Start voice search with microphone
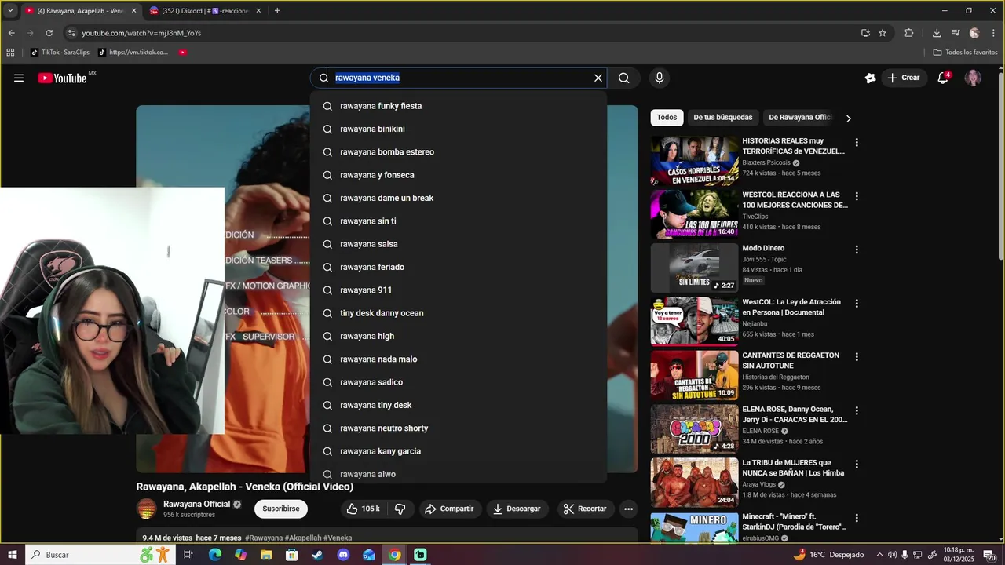 coord(660,78)
